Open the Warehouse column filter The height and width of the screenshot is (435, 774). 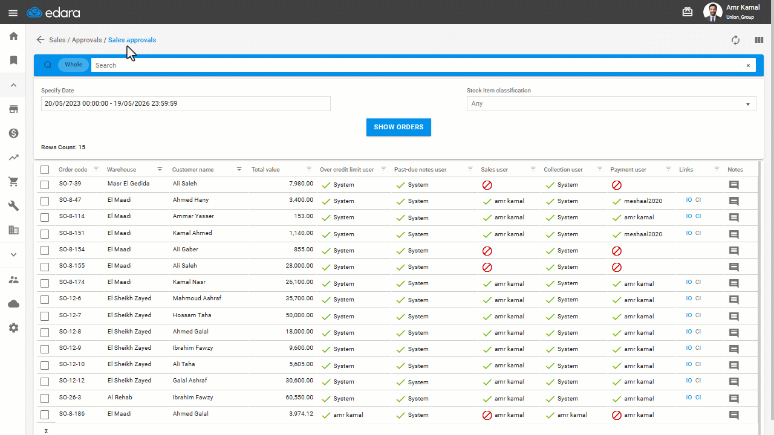[160, 169]
